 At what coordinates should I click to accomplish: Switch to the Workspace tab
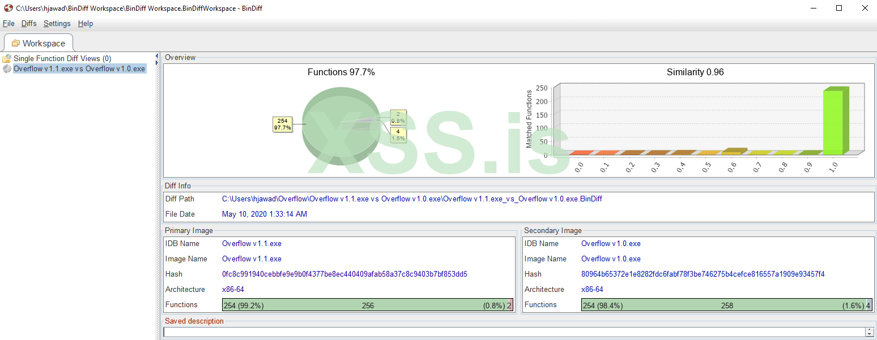(39, 43)
